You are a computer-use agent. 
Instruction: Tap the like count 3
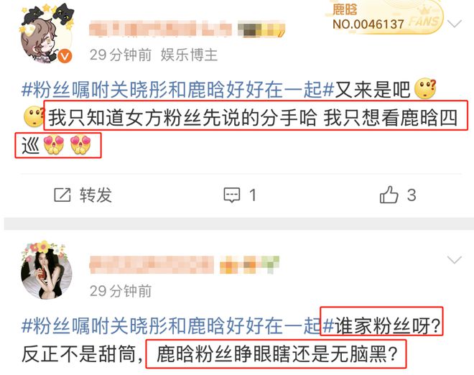[x=412, y=195]
